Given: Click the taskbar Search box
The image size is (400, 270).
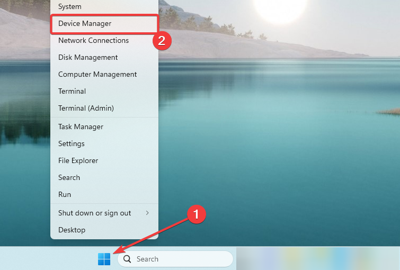Looking at the screenshot, I should click(x=175, y=259).
